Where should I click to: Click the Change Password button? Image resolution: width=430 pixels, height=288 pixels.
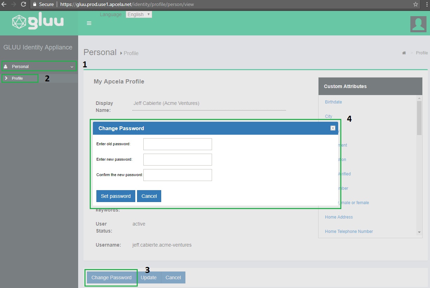[x=111, y=277]
